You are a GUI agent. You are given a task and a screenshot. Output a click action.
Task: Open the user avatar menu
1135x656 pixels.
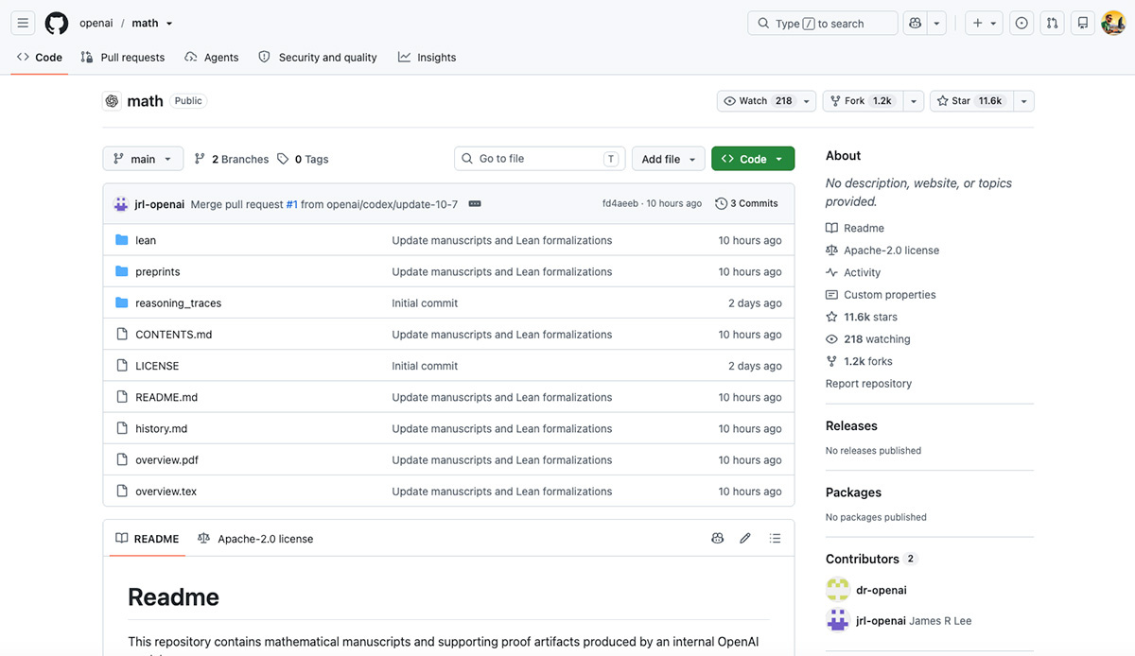[1113, 23]
